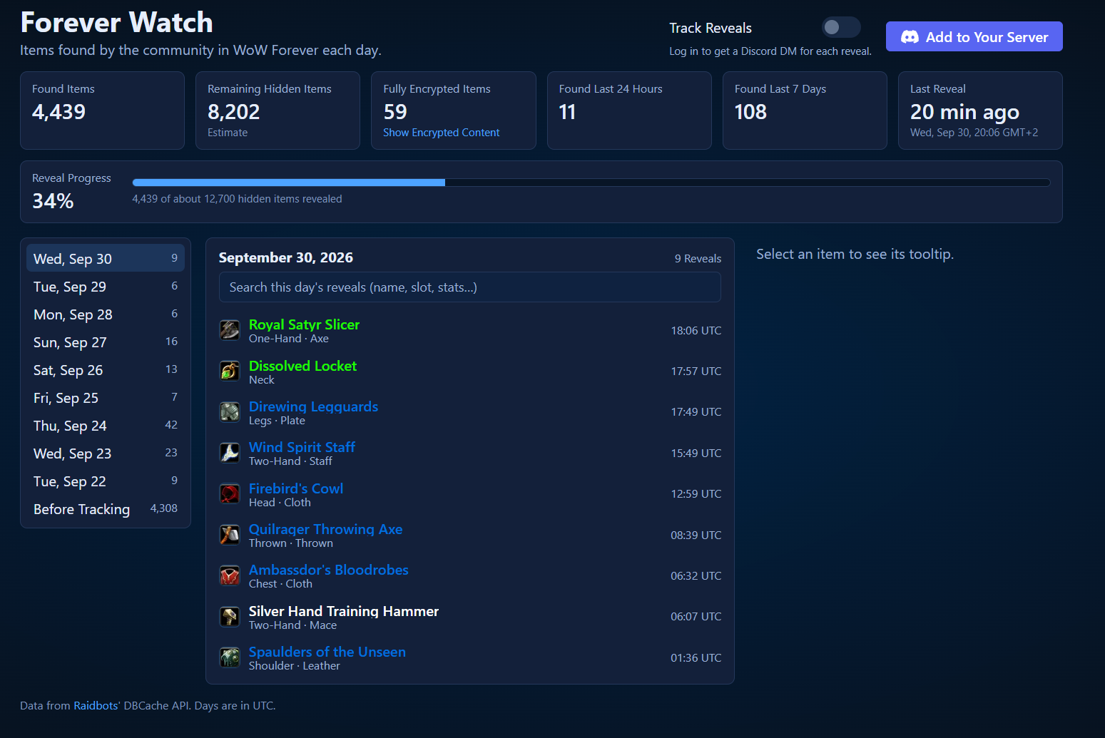Click the Last Reveal stat card
1105x738 pixels.
pyautogui.click(x=980, y=111)
